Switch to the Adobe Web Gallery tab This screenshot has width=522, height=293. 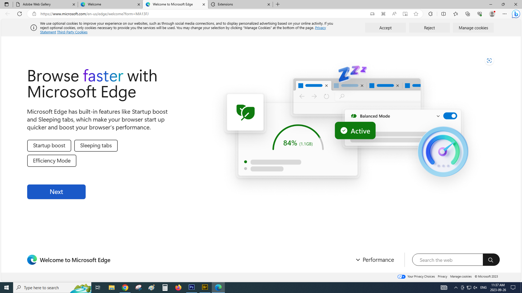(x=43, y=4)
